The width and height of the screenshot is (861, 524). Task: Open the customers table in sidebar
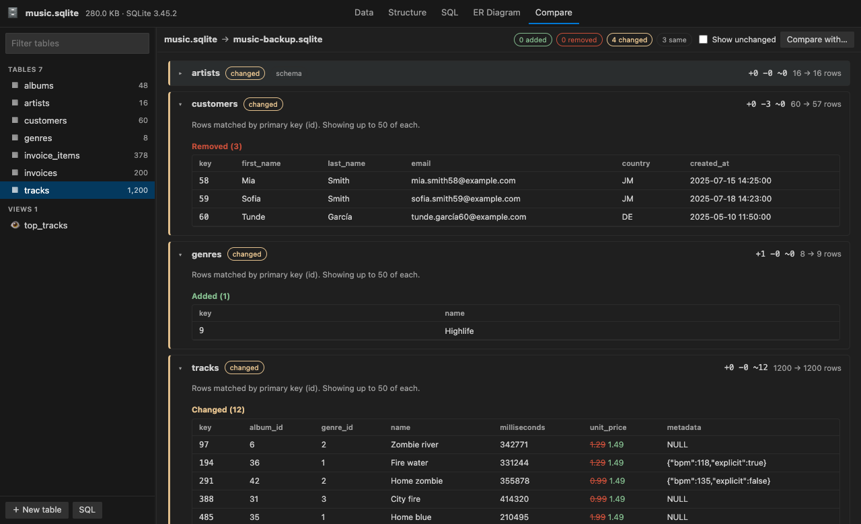[x=77, y=120]
